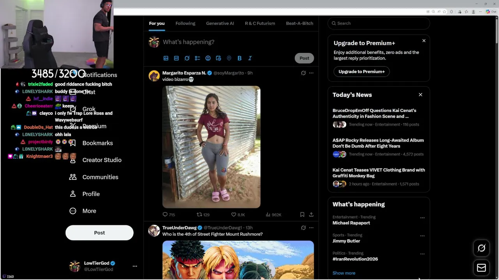Open TrueUnderDawg profile name
This screenshot has height=280, width=499.
pyautogui.click(x=179, y=228)
